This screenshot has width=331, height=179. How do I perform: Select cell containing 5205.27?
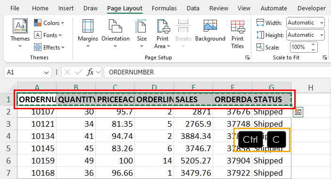[193, 161]
